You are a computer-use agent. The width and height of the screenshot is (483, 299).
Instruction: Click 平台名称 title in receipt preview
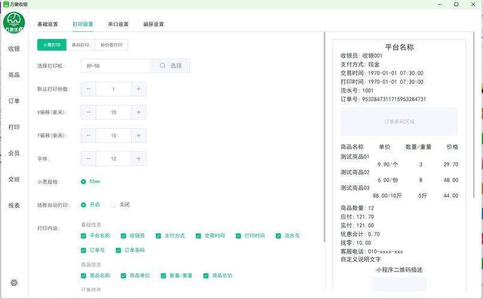[x=399, y=47]
